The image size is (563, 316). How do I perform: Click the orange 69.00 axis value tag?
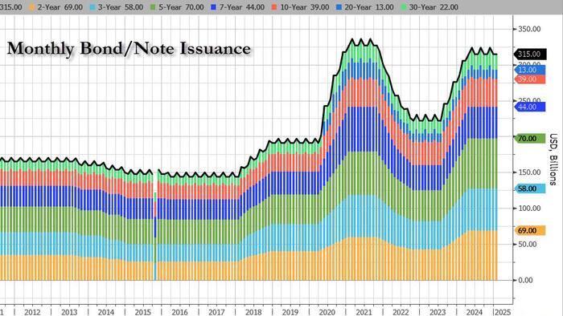tap(530, 230)
